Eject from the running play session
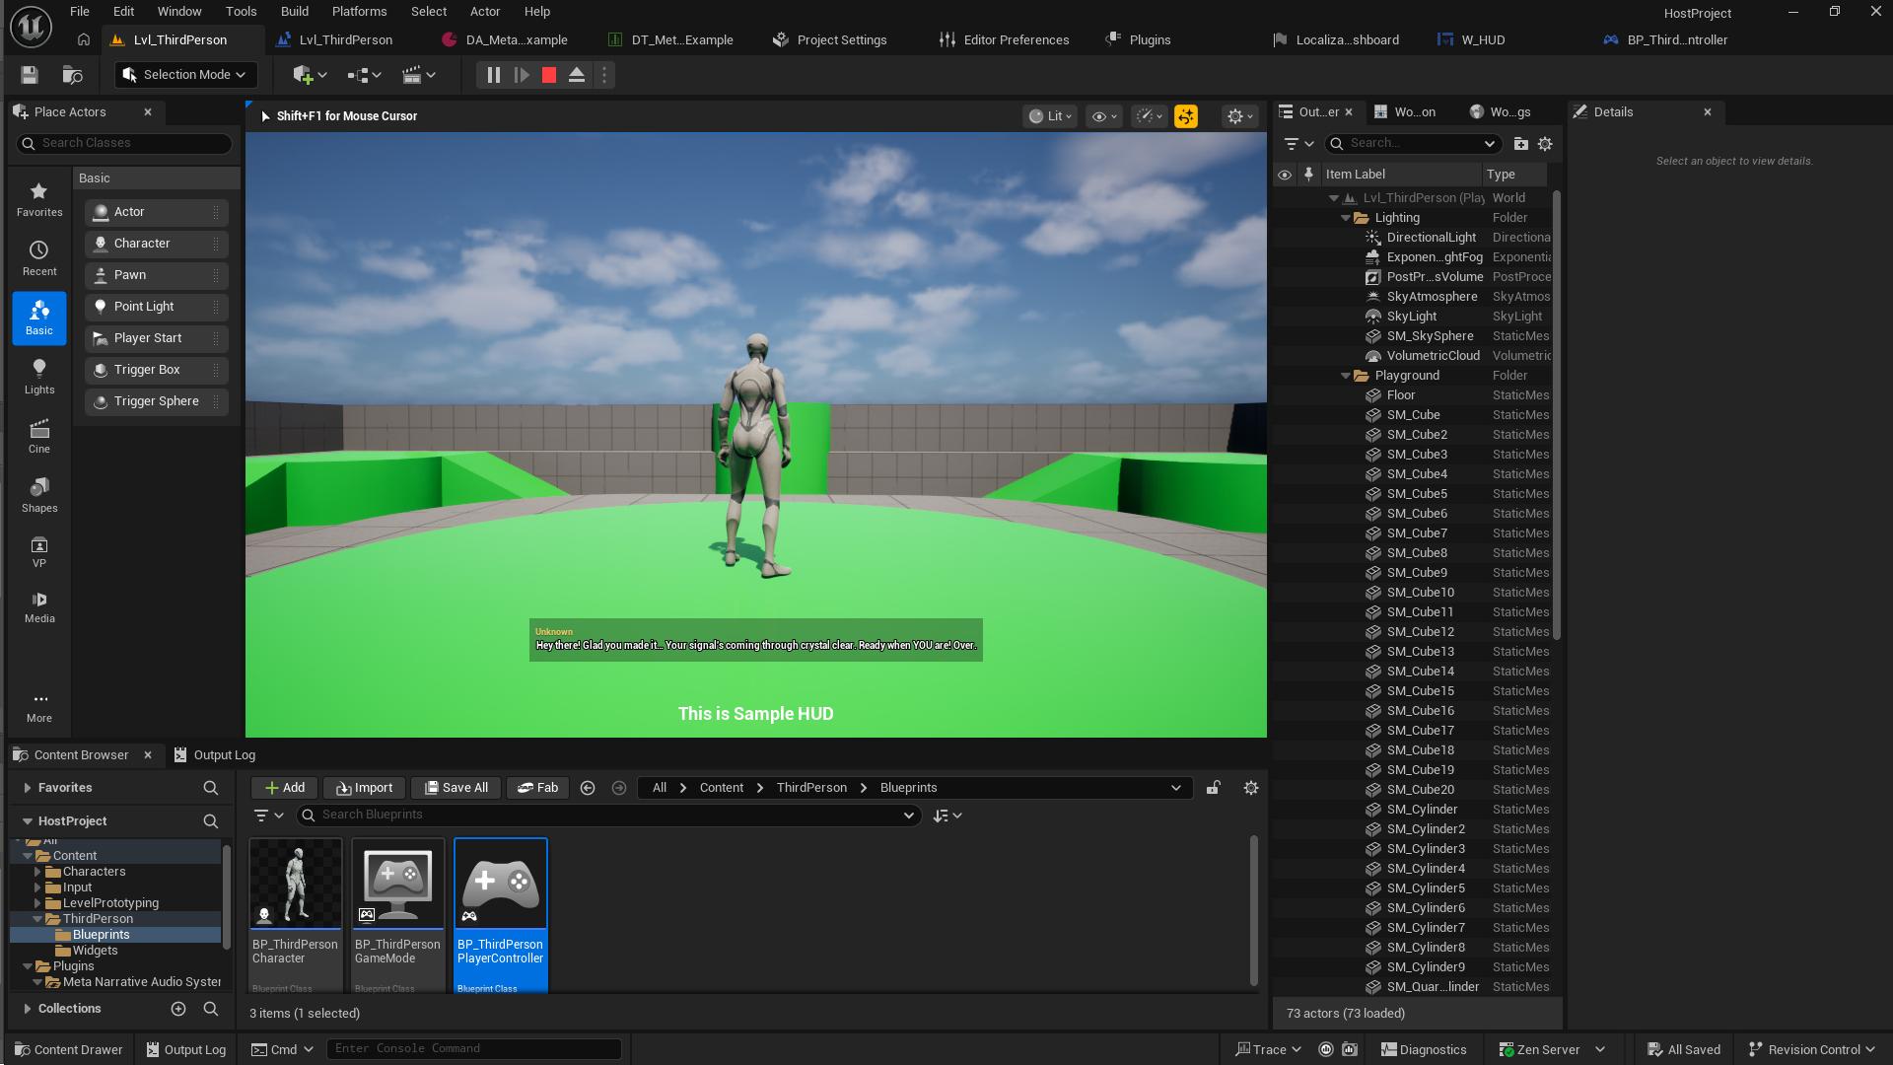Screen dimensions: 1893x1065 pos(577,74)
